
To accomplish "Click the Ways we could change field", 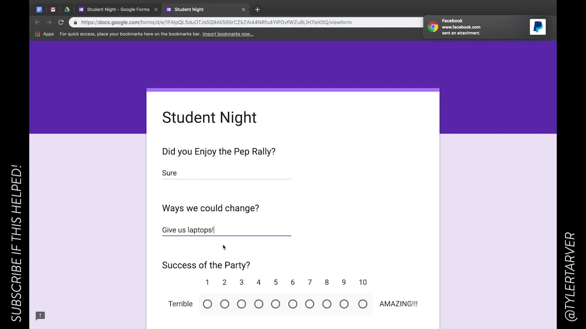I will point(226,230).
